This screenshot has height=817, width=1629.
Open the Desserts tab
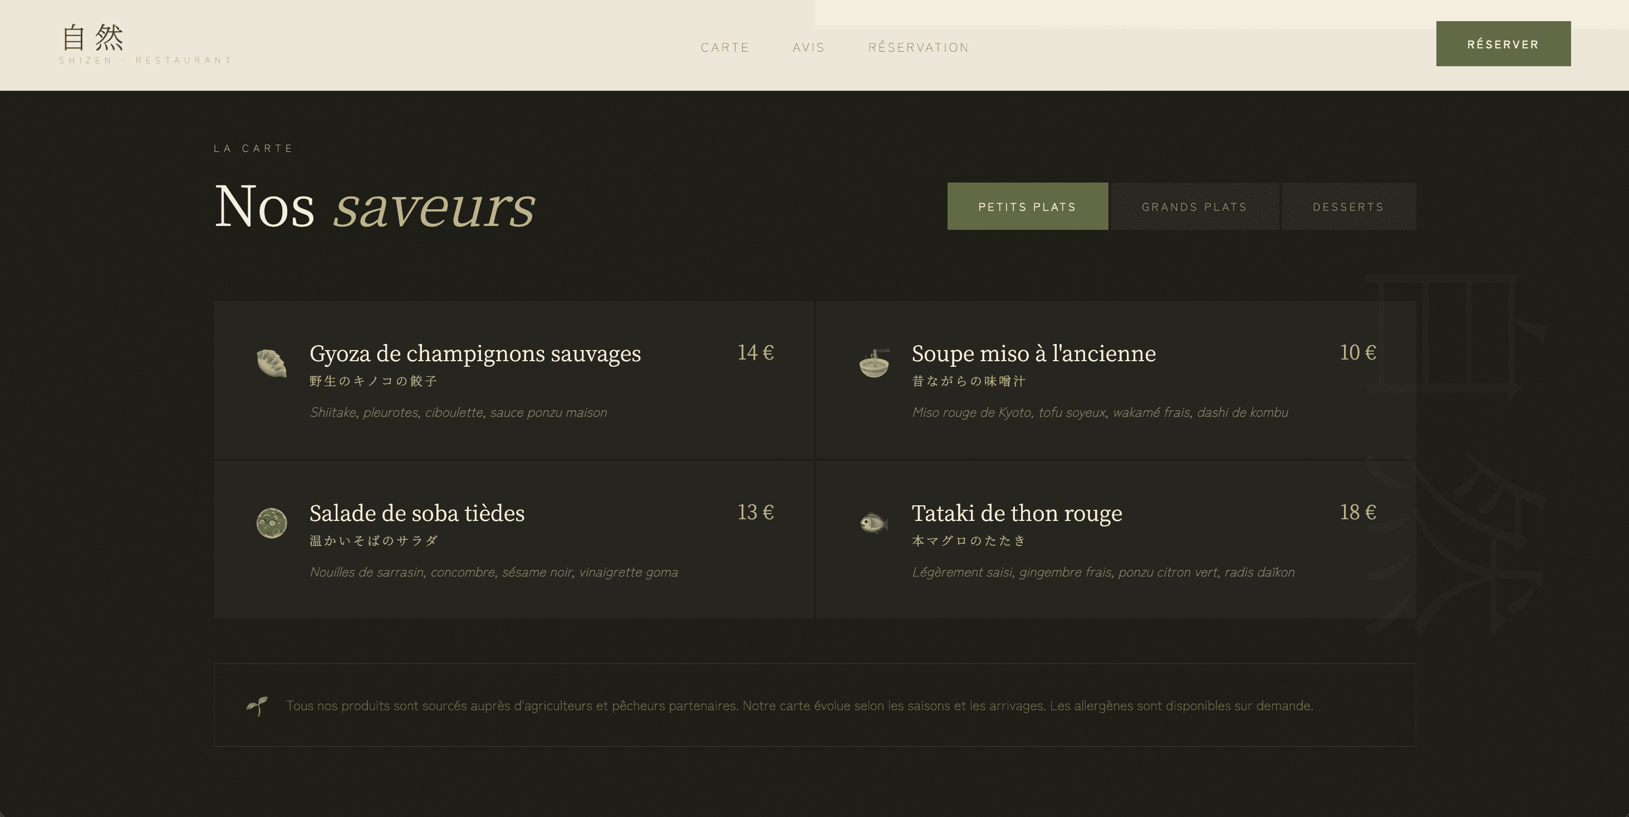pyautogui.click(x=1348, y=207)
